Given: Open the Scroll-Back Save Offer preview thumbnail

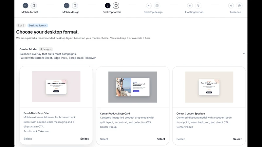Looking at the screenshot, I should pos(56,87).
